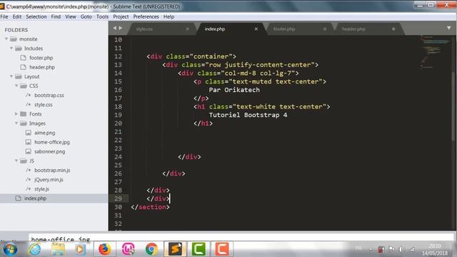This screenshot has height=257, width=457.
Task: Launch Internet Explorer from taskbar
Action: (34, 249)
